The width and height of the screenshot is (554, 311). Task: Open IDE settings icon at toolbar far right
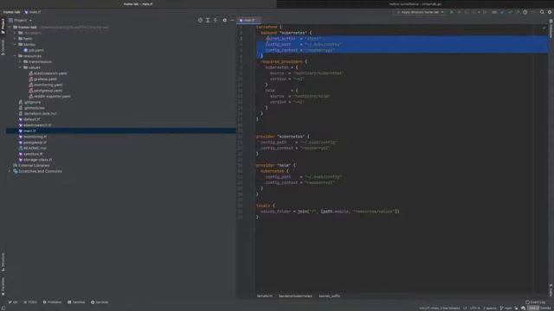(550, 12)
